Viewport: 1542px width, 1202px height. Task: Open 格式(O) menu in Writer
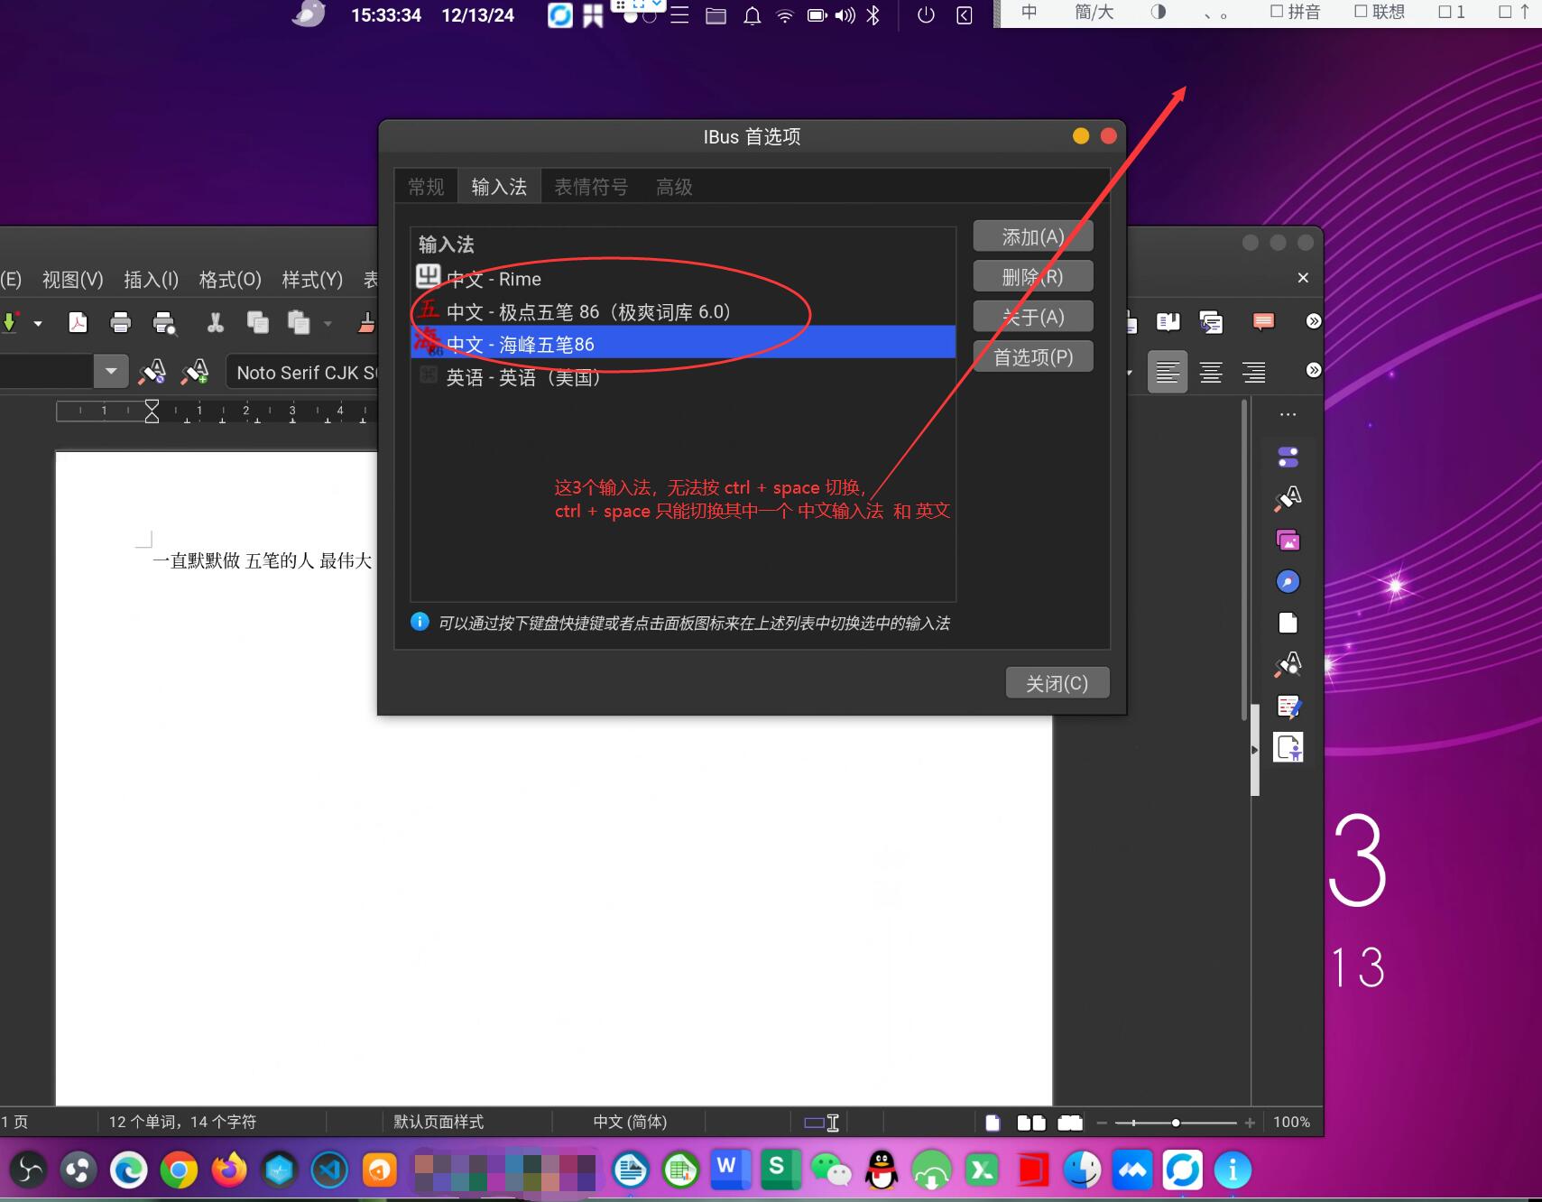click(230, 280)
